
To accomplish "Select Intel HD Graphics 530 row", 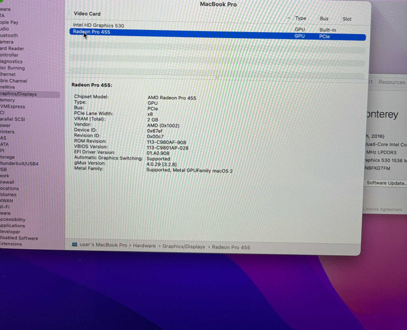I will (x=218, y=27).
